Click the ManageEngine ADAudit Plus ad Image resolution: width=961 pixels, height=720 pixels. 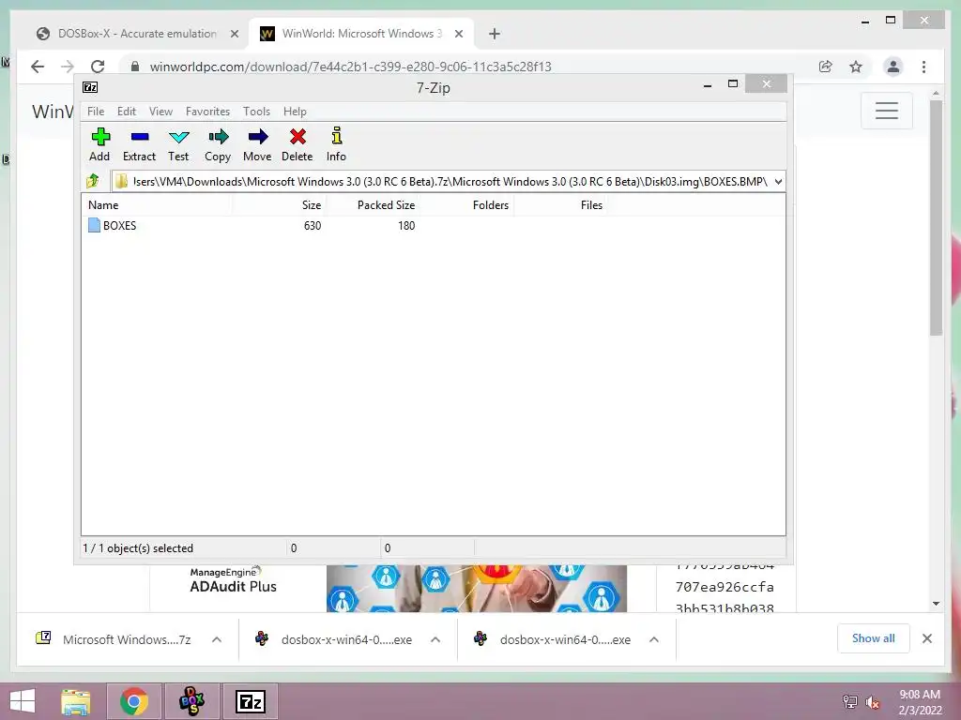389,588
